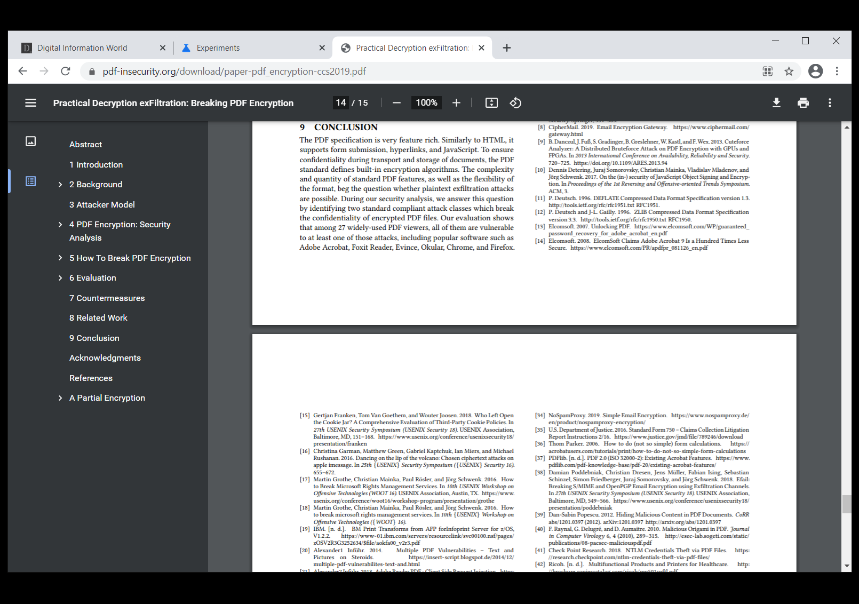Close the Practical Decryption exFiltration tab
Viewport: 859px width, 604px height.
pyautogui.click(x=481, y=48)
